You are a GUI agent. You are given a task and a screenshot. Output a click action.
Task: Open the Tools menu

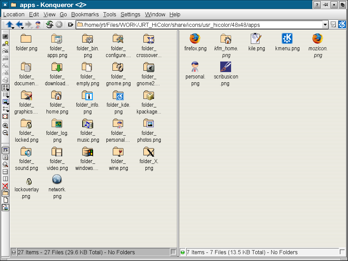point(109,14)
